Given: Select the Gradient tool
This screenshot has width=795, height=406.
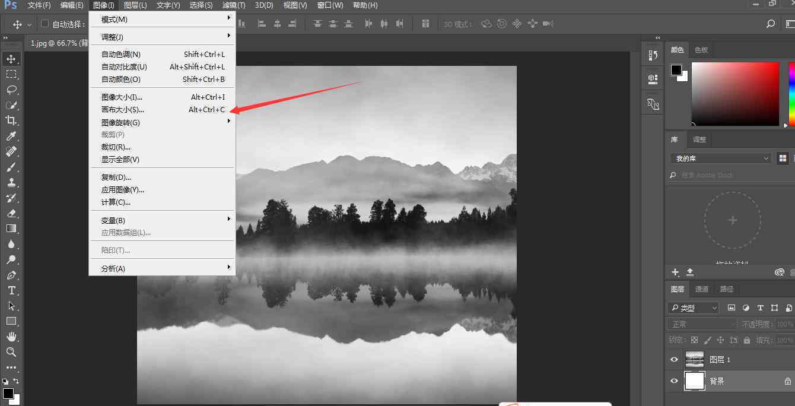Looking at the screenshot, I should [x=11, y=229].
